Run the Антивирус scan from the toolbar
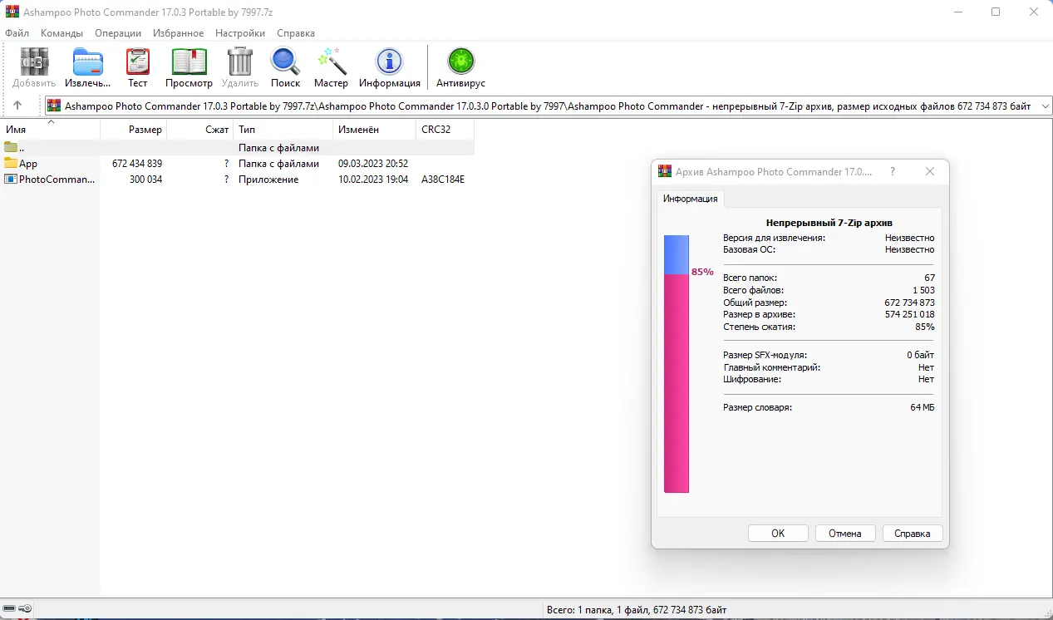The width and height of the screenshot is (1053, 620). point(460,62)
